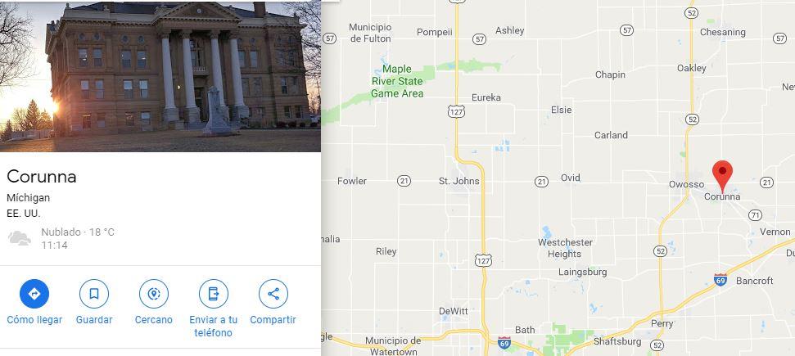This screenshot has width=795, height=356.
Task: Select the cloudy weather icon
Action: 20,238
